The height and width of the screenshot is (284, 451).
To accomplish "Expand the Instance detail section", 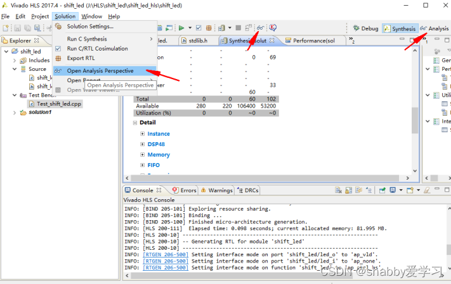I will tap(142, 133).
